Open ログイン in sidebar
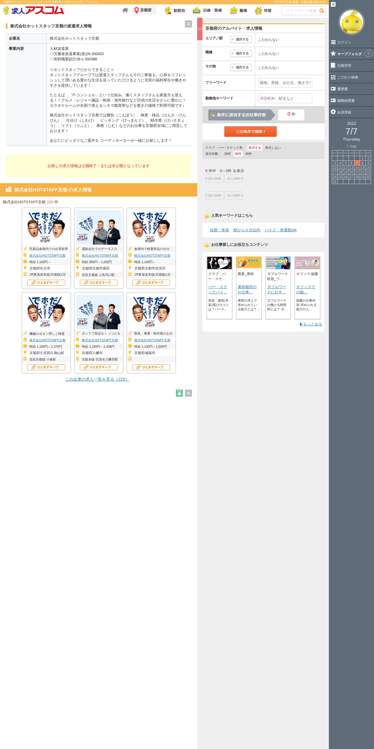This screenshot has height=749, width=374. click(351, 42)
